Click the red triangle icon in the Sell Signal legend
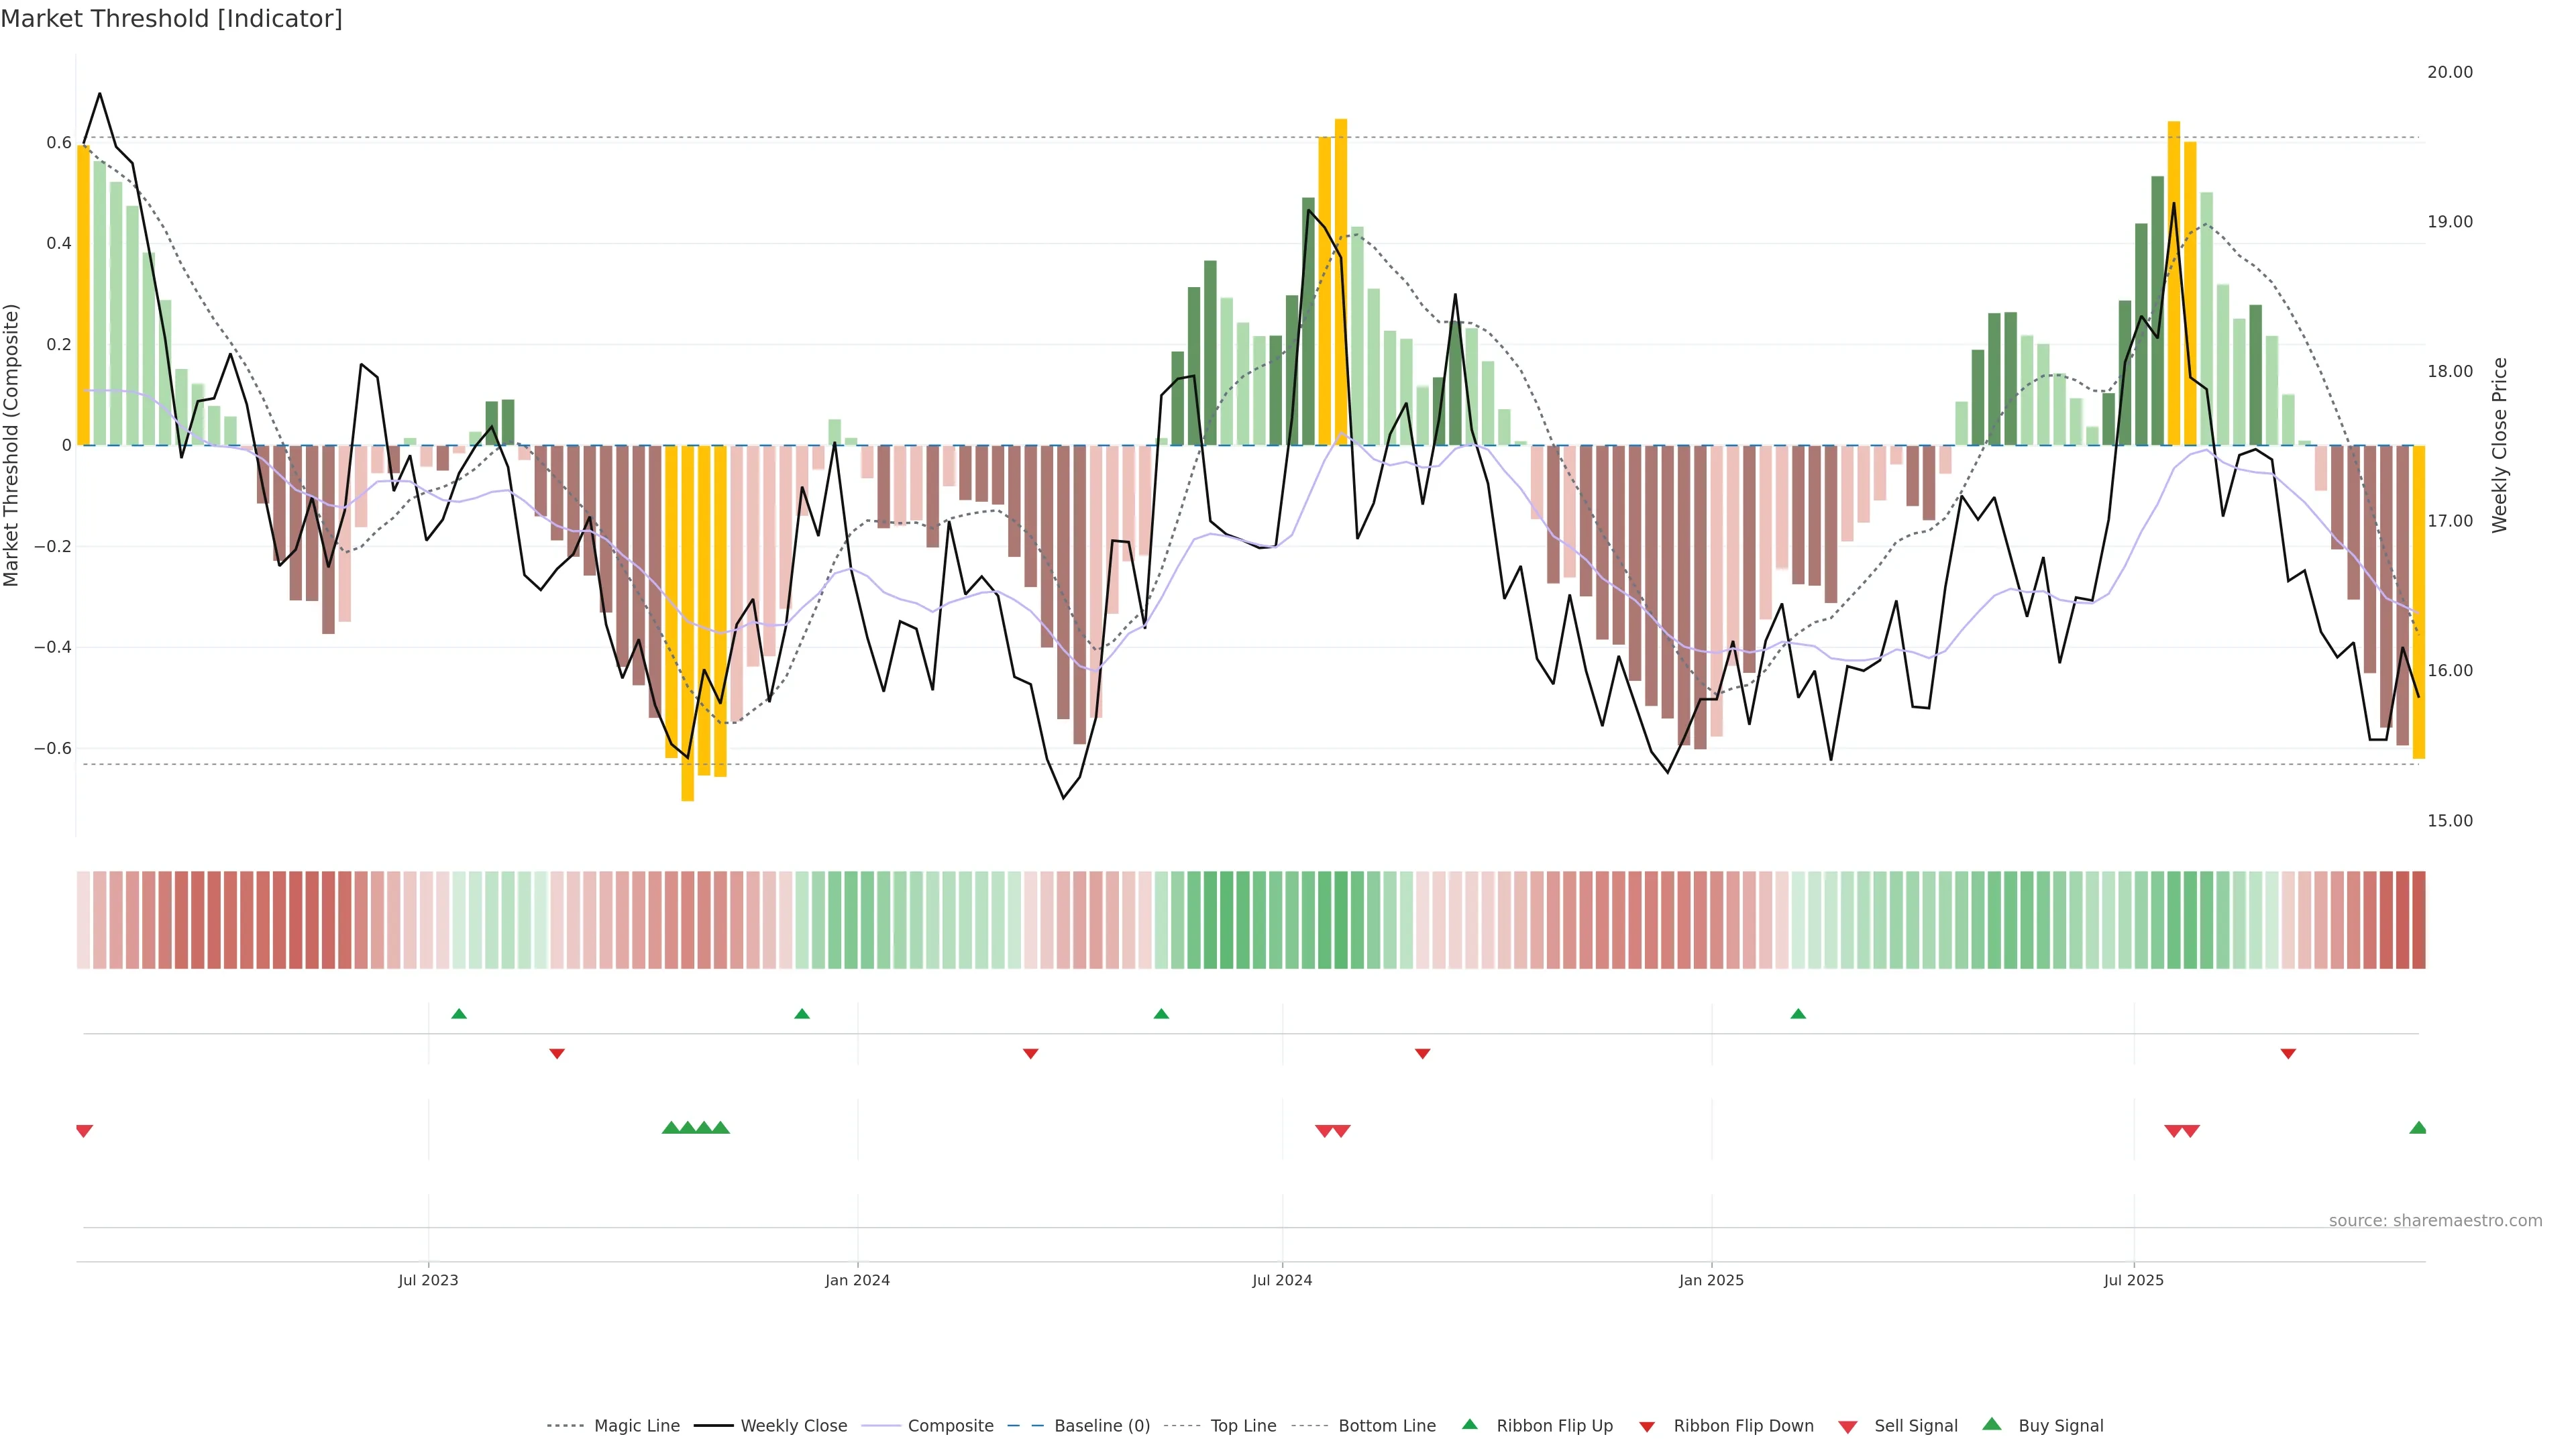Viewport: 2576px width, 1449px height. (x=1848, y=1427)
